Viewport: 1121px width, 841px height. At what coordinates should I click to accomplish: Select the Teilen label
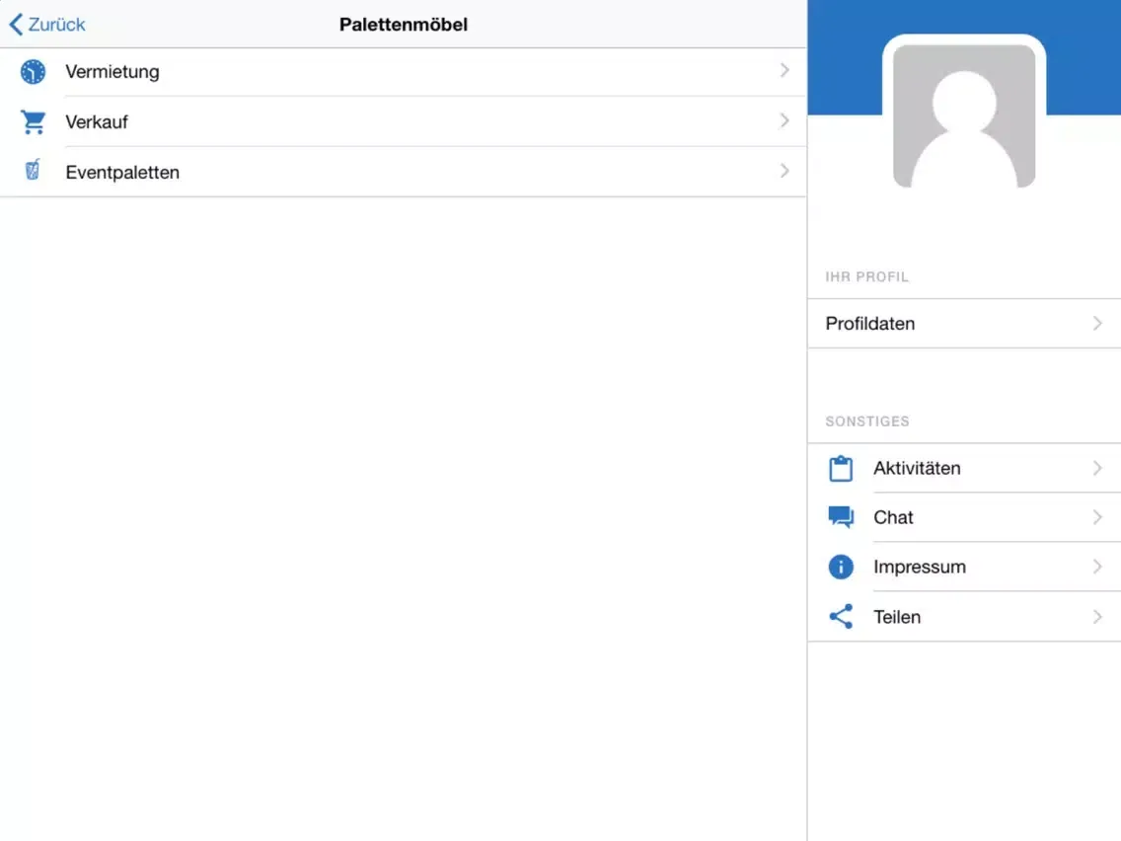point(897,617)
